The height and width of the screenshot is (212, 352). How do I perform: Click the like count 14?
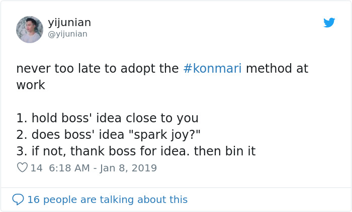click(x=37, y=168)
